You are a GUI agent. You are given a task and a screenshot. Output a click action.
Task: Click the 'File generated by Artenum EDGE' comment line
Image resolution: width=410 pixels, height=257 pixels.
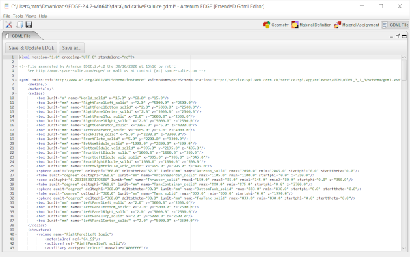97,66
